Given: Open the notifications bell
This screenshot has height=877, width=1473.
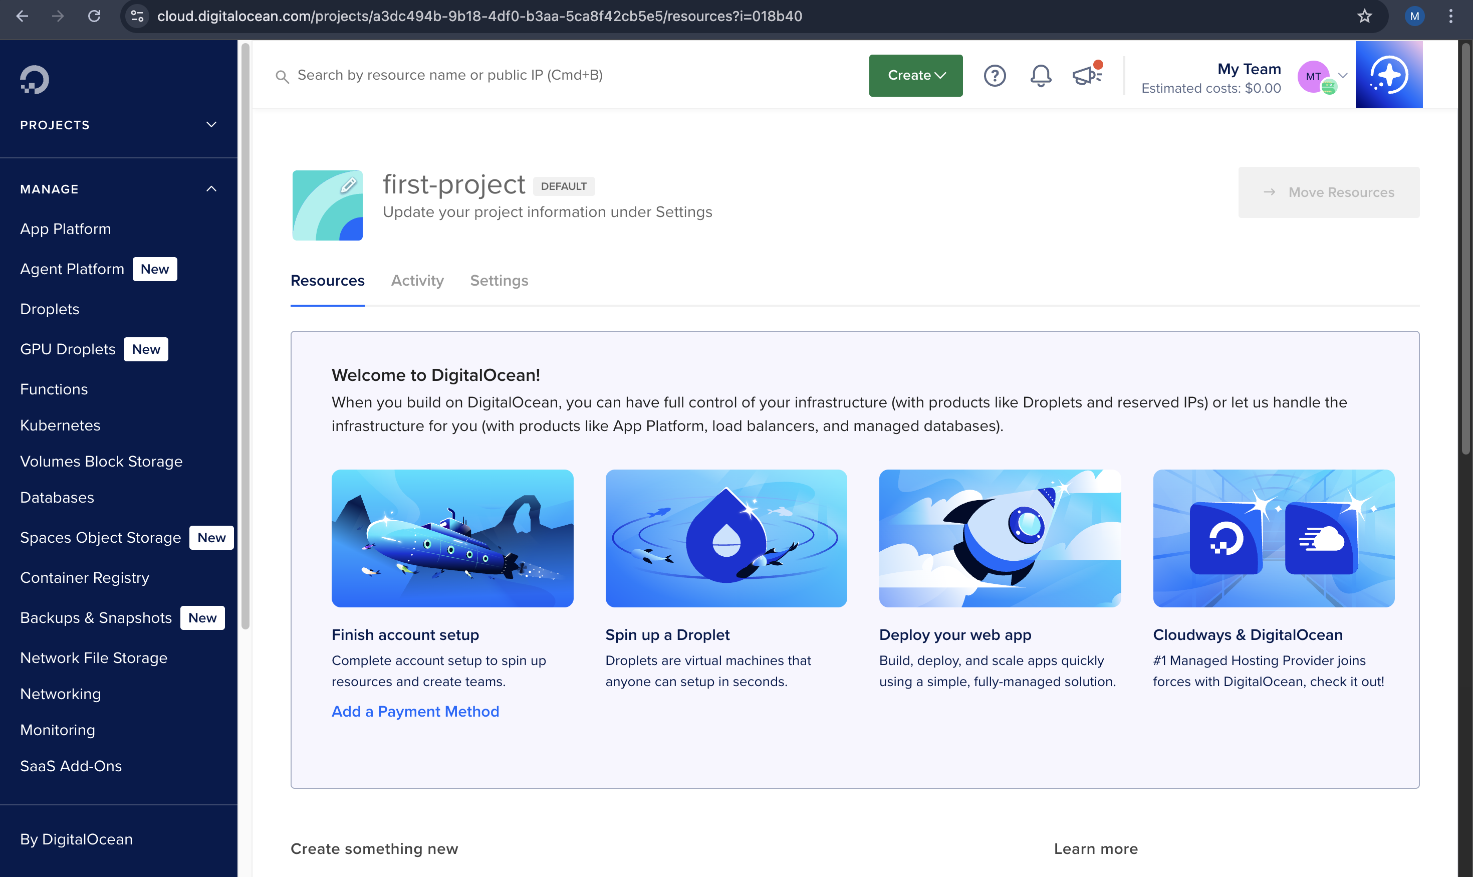Looking at the screenshot, I should click(1041, 76).
